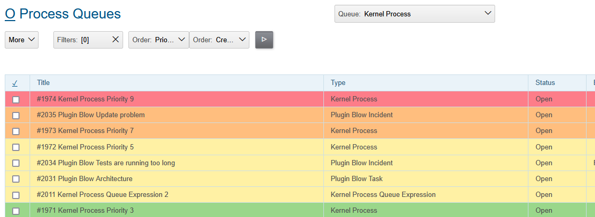Sort by the Type column header
This screenshot has height=217, width=595.
(x=338, y=83)
